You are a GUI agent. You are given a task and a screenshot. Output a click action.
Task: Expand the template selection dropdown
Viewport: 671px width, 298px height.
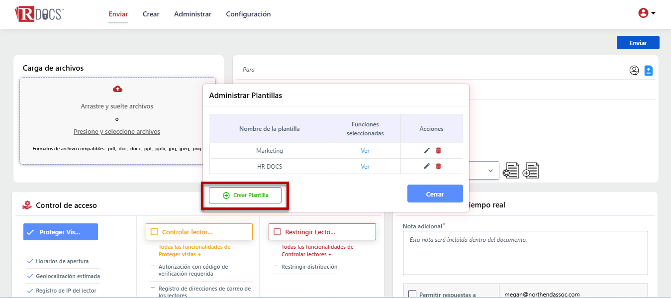point(490,170)
